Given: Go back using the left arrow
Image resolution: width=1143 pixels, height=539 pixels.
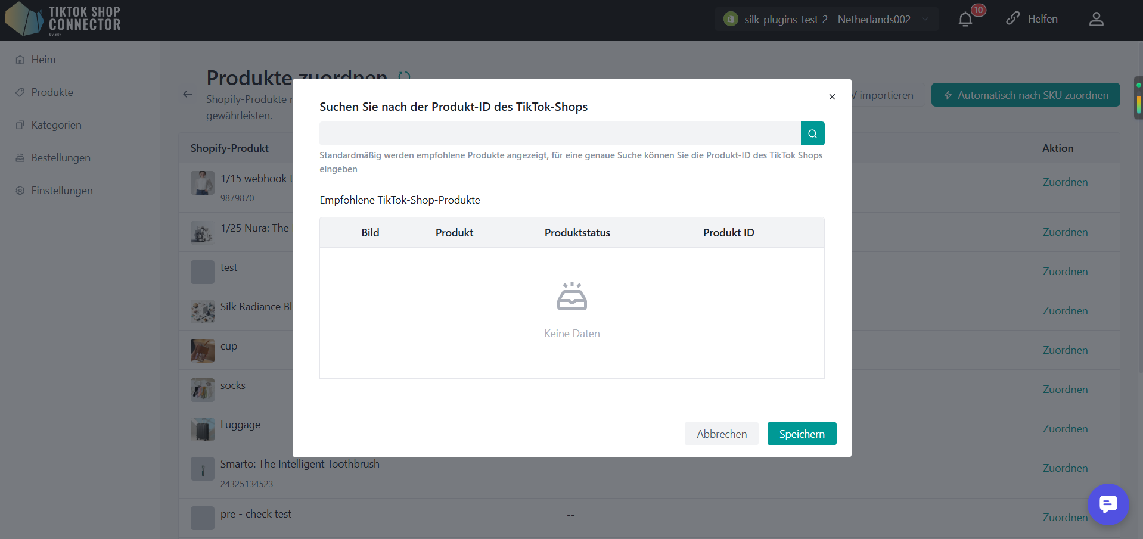Looking at the screenshot, I should click(x=188, y=94).
